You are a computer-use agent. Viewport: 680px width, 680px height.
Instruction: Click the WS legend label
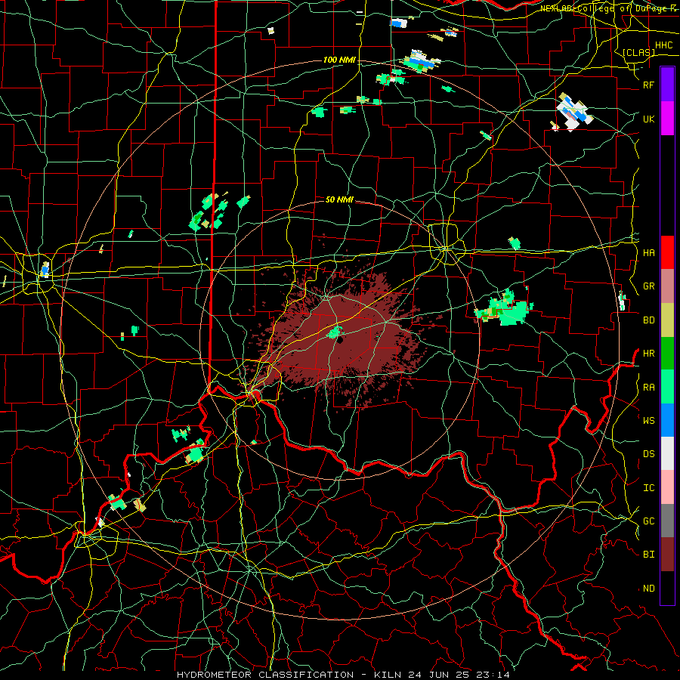point(648,420)
